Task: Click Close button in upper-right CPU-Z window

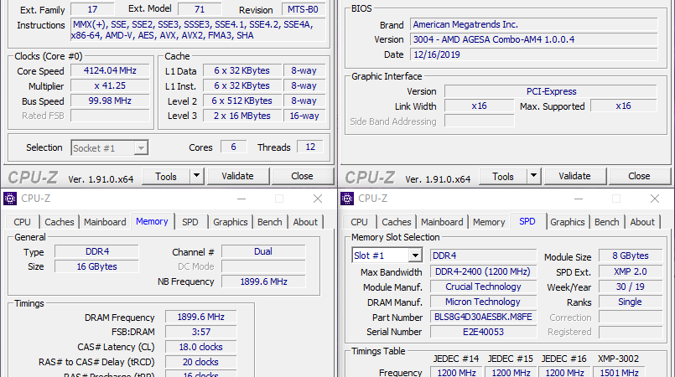Action: tap(639, 176)
